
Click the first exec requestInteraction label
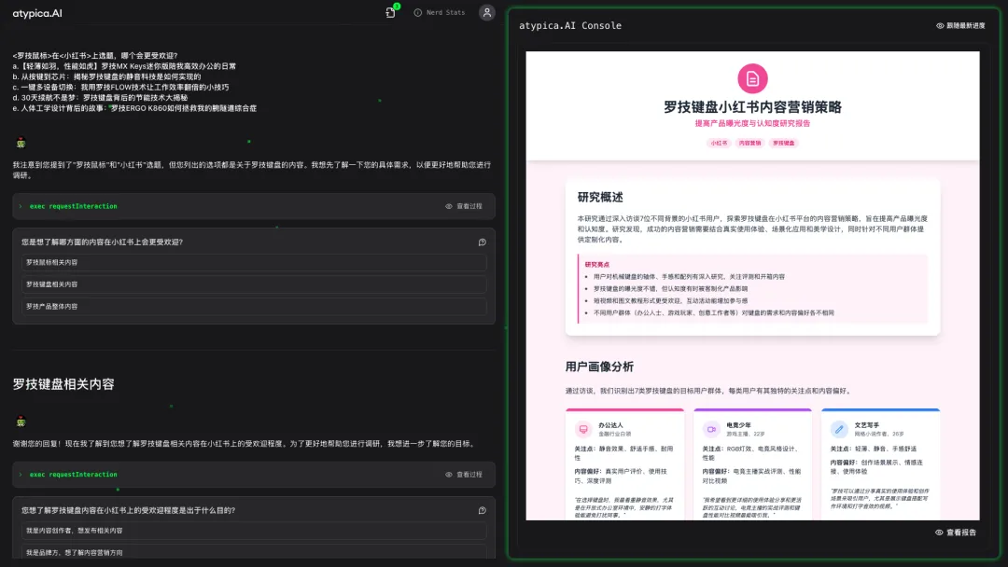pyautogui.click(x=74, y=206)
